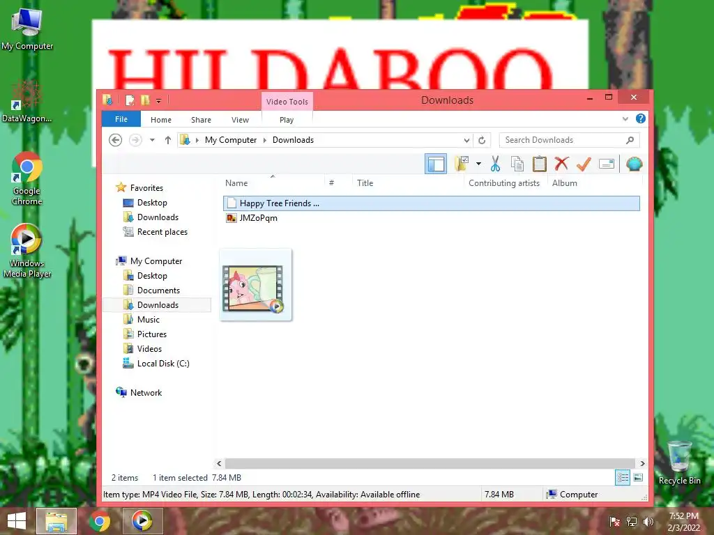Screen dimensions: 714x535
Task: Click the quick access Properties icon
Action: click(x=130, y=100)
